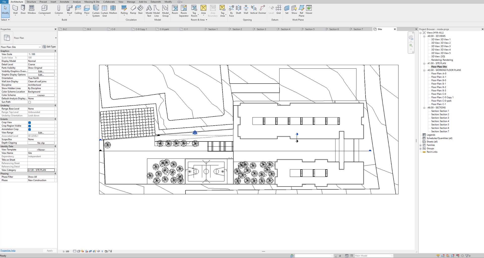Viewport: 484px width, 258px height.
Task: Click the Edit Type button
Action: [49, 47]
